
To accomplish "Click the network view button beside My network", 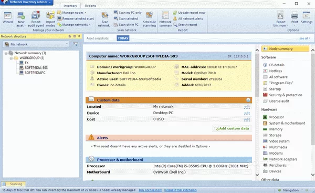I will tap(76, 44).
